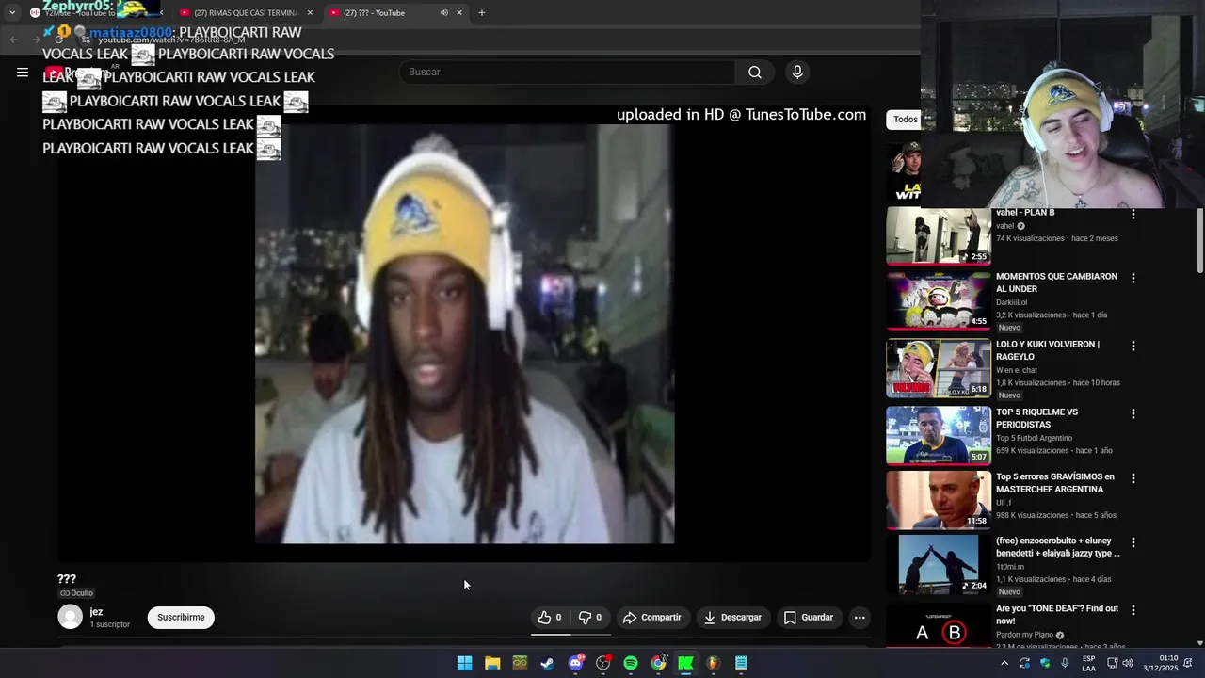Open the YouTube hamburger guide menu
Screen dimensions: 1205x678
coord(23,73)
